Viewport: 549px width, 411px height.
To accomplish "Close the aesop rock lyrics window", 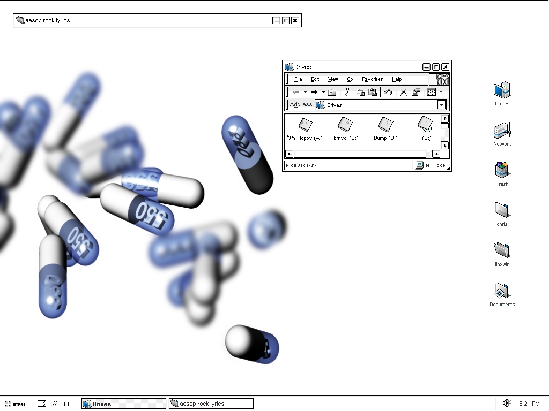I will [x=295, y=20].
